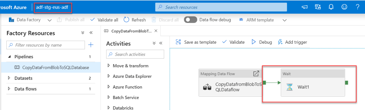Viewport: 365px width, 110px height.
Task: Click the ARM template icon
Action: point(241,20)
